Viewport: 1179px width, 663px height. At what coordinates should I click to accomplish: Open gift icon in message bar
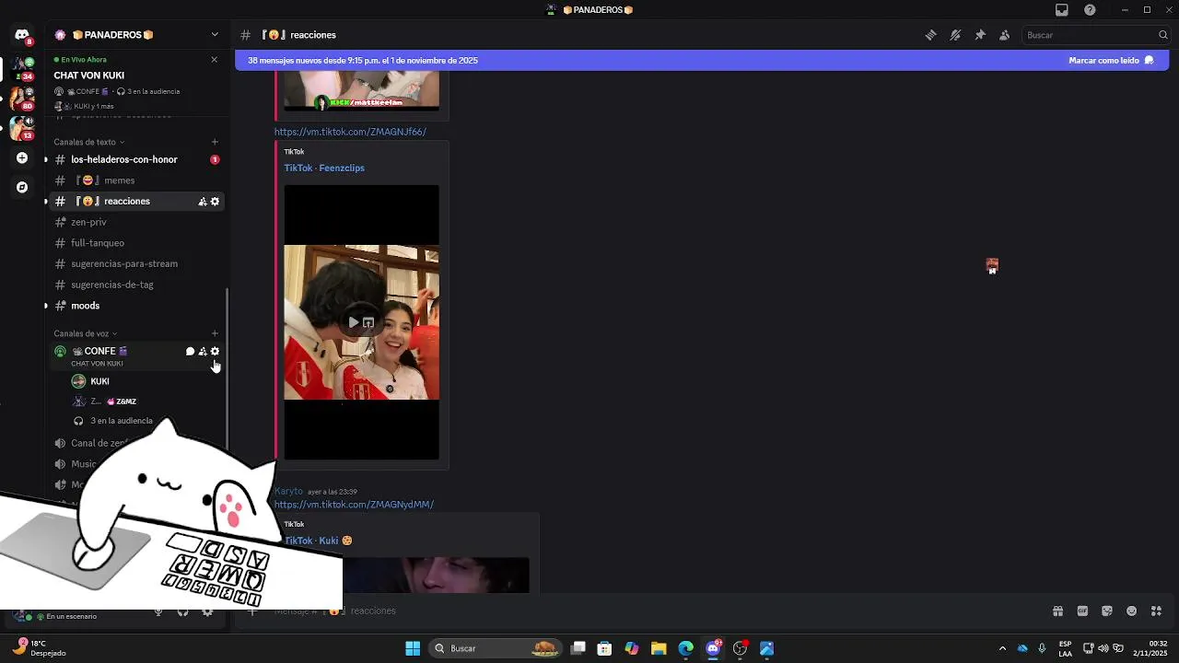point(1057,611)
